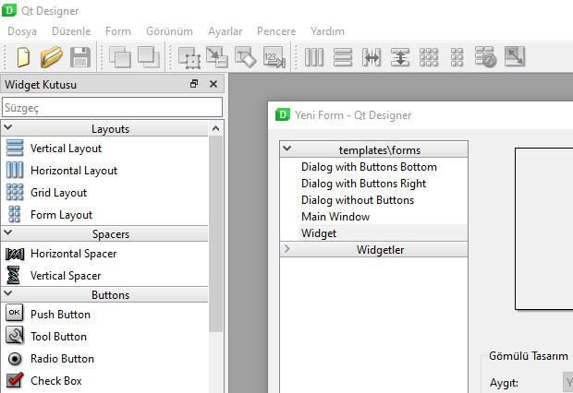This screenshot has height=393, width=573.
Task: Open the Düzenle menu
Action: click(71, 31)
